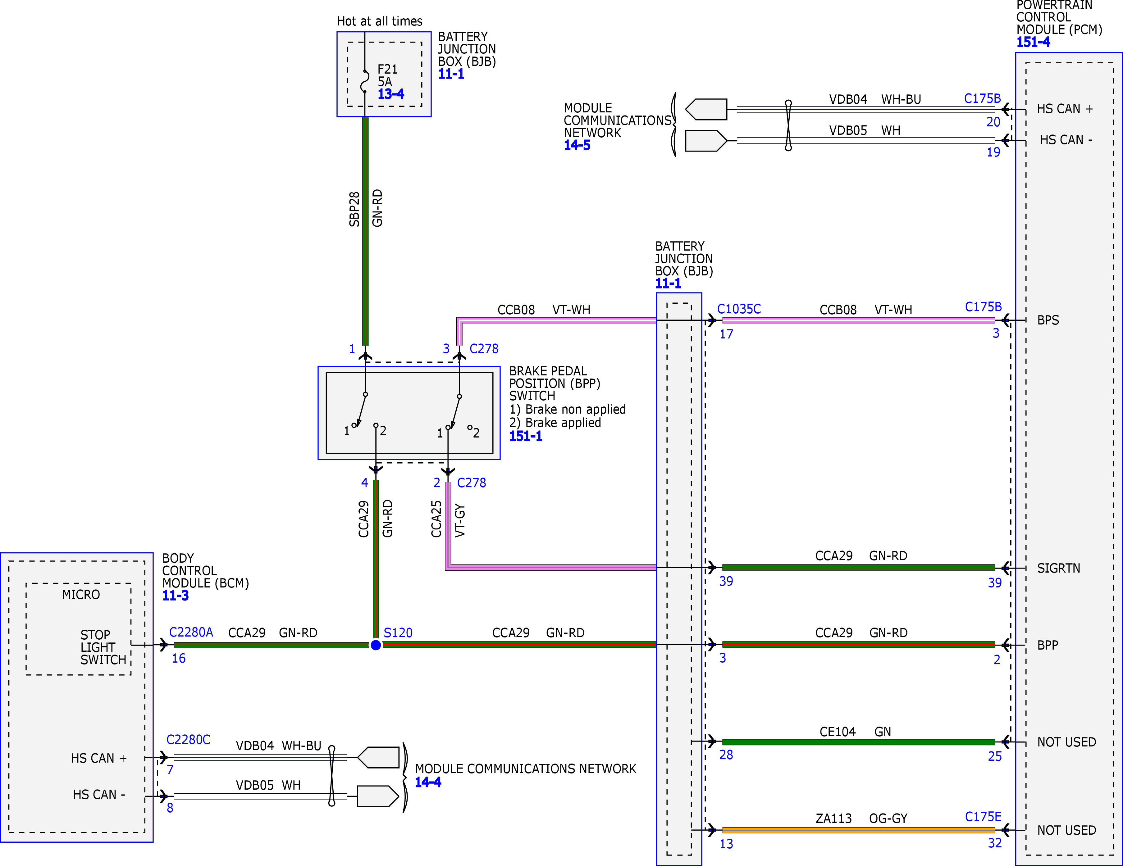Screen dimensions: 1123x866
Task: Click the BPS pin label on PCM
Action: click(x=1048, y=320)
